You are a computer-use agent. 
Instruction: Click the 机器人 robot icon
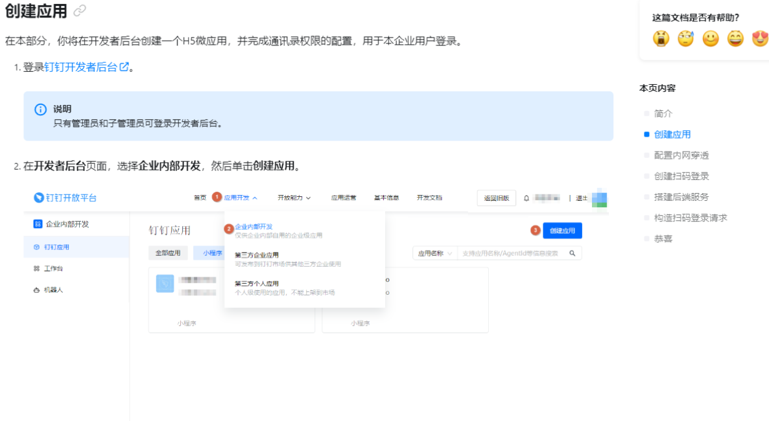point(36,290)
